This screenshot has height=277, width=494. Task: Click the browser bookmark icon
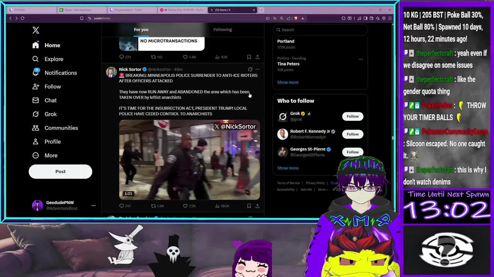[x=81, y=18]
